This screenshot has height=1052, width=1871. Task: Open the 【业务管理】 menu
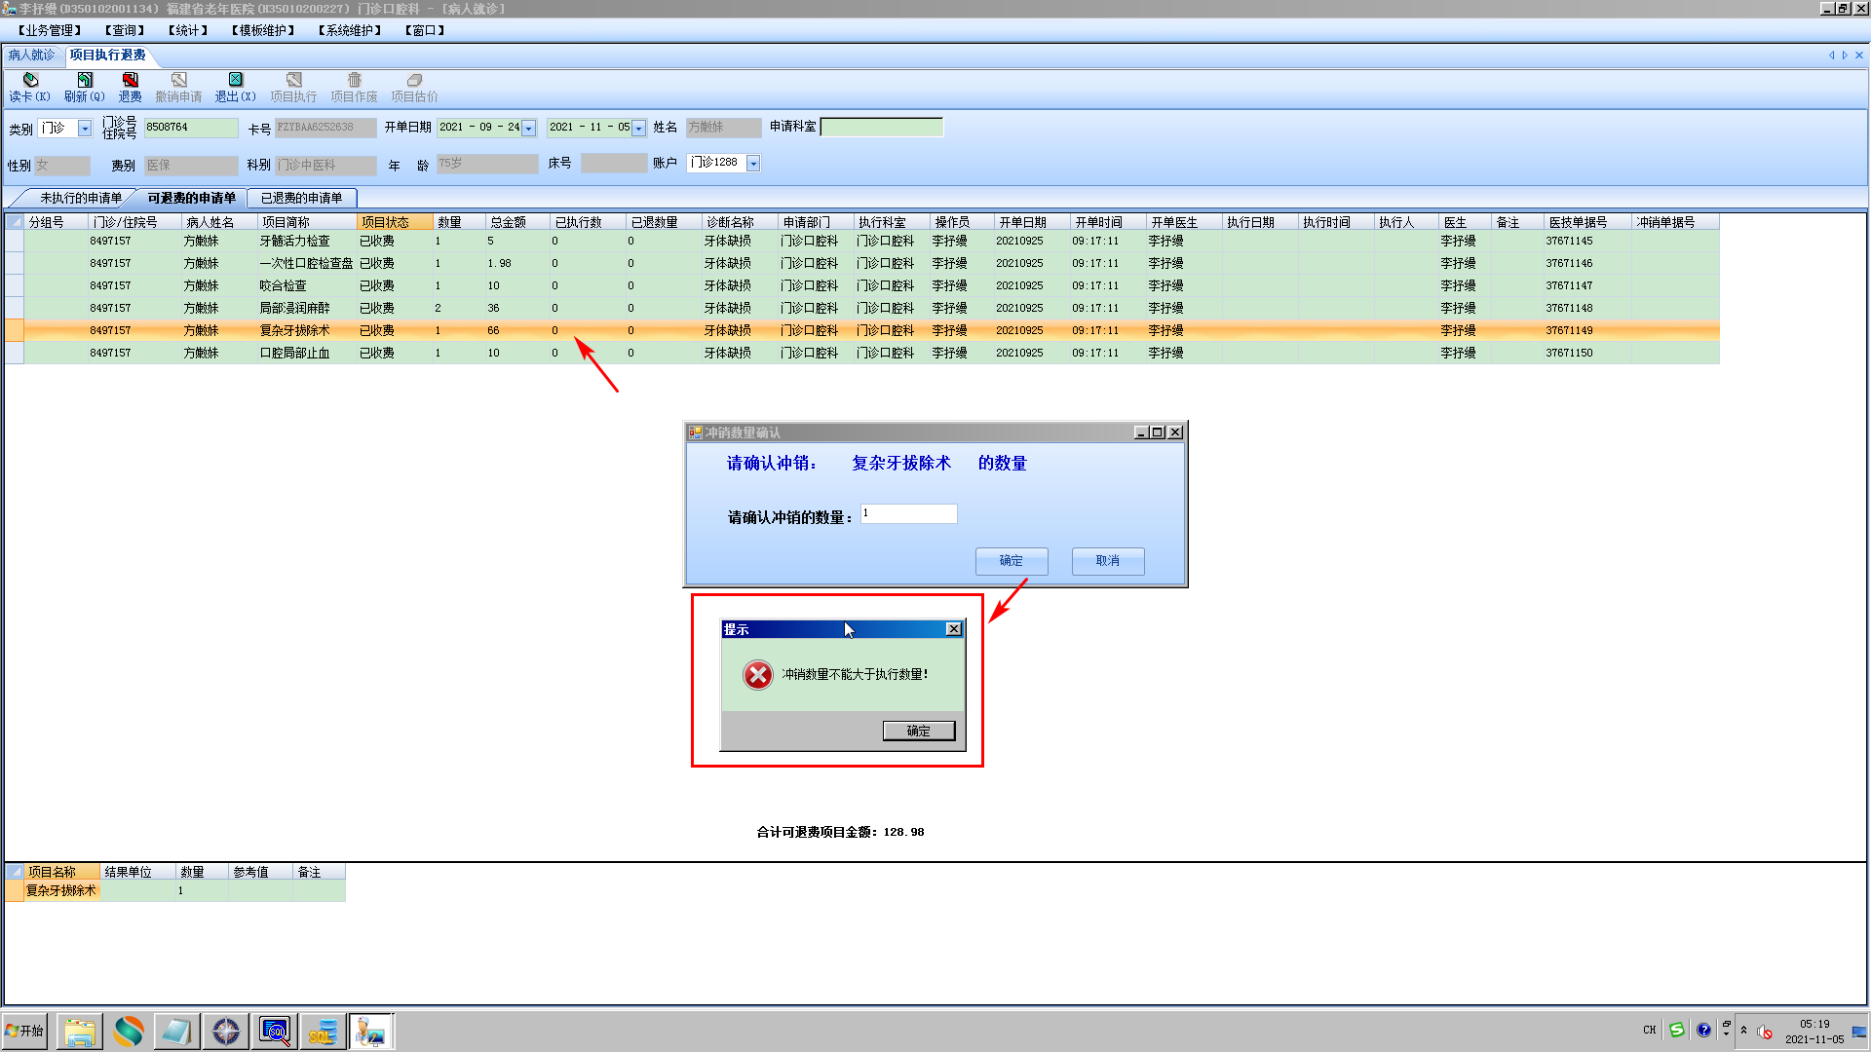pyautogui.click(x=50, y=30)
